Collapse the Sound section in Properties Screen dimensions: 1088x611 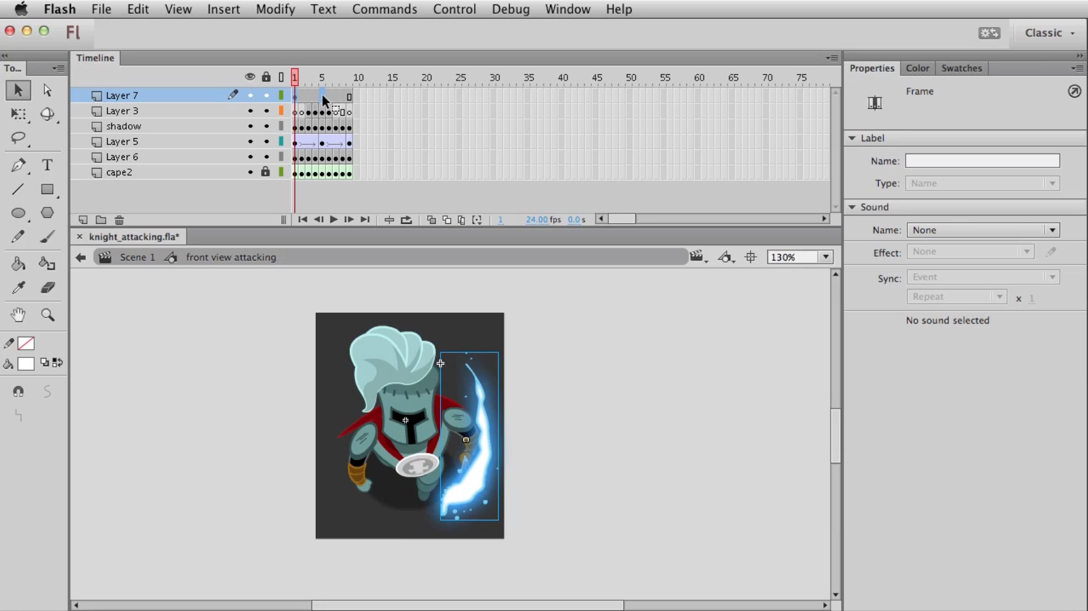852,207
